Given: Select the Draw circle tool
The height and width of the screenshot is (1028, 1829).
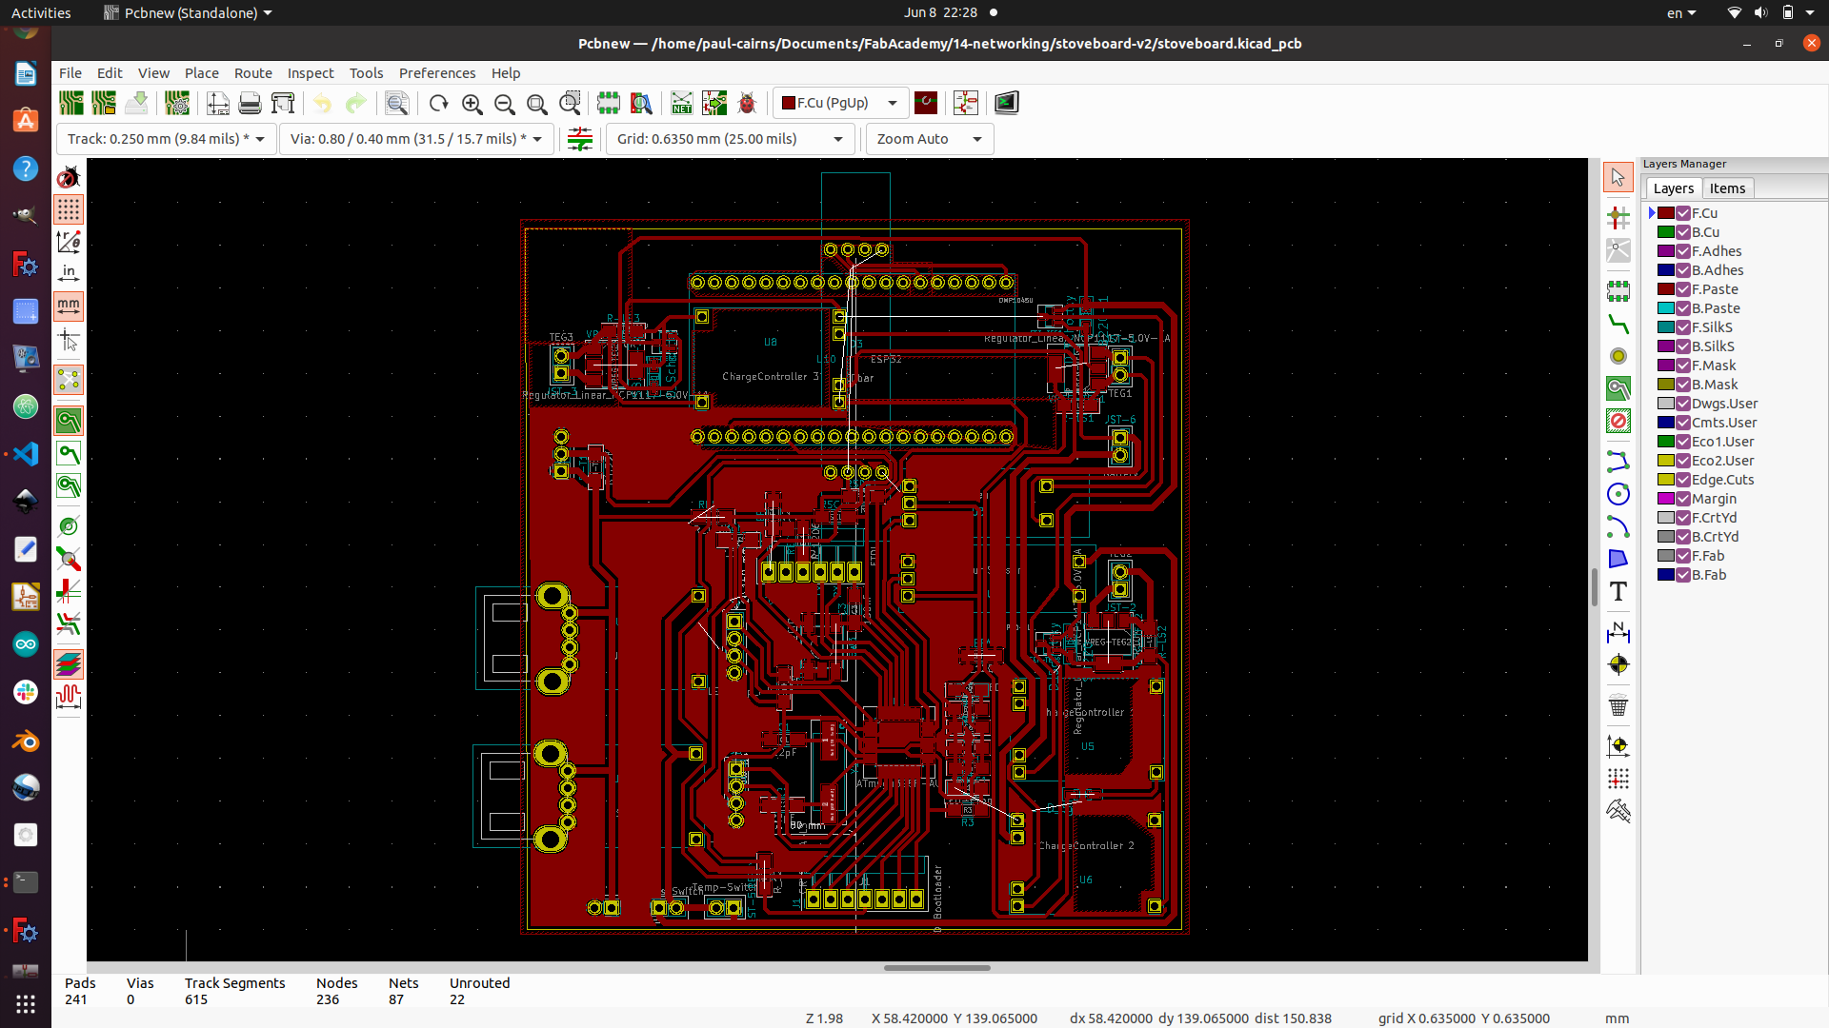Looking at the screenshot, I should coord(1618,494).
